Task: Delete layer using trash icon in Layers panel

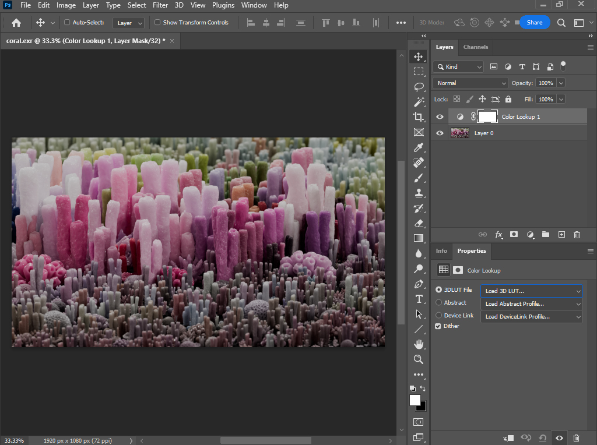Action: (x=577, y=234)
